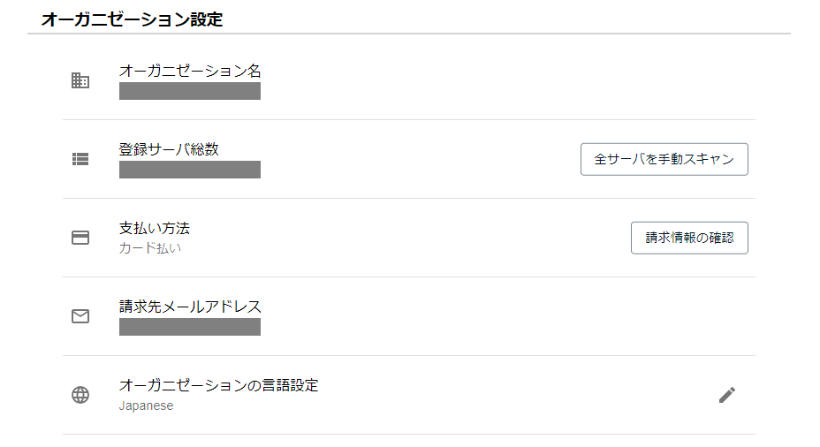Click the オーガニゼーション設定 page heading
Screen dimensions: 820x447
132,19
